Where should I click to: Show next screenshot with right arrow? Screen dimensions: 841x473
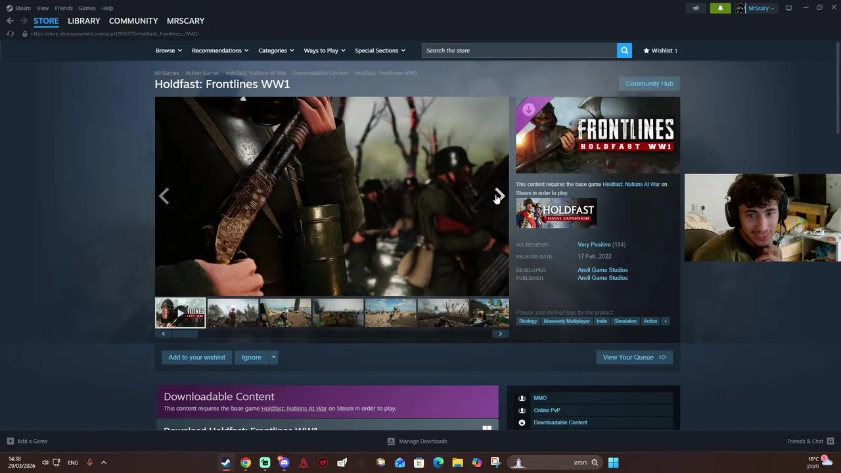tap(499, 196)
